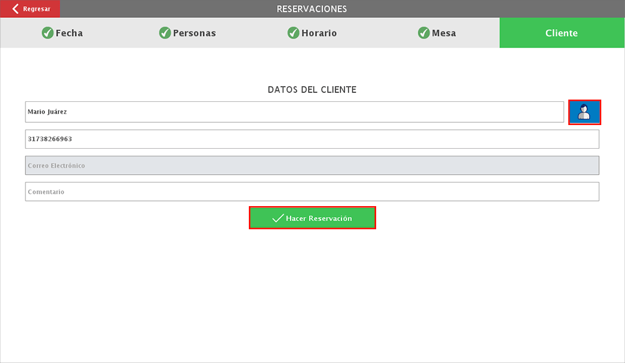Click the disabled Correo Electrónico field
625x363 pixels.
(x=312, y=166)
